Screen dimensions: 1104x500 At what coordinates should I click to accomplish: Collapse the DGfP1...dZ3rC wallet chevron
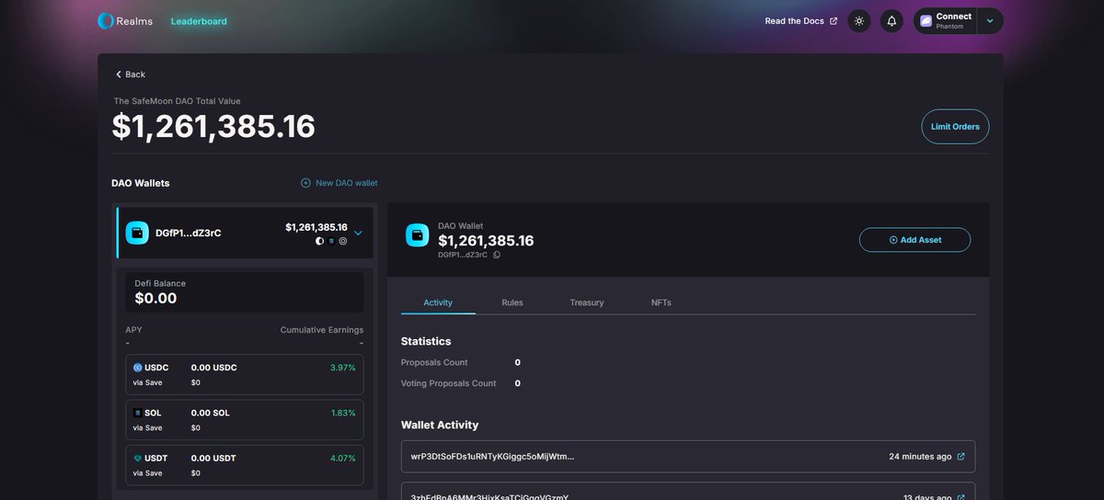pyautogui.click(x=358, y=233)
